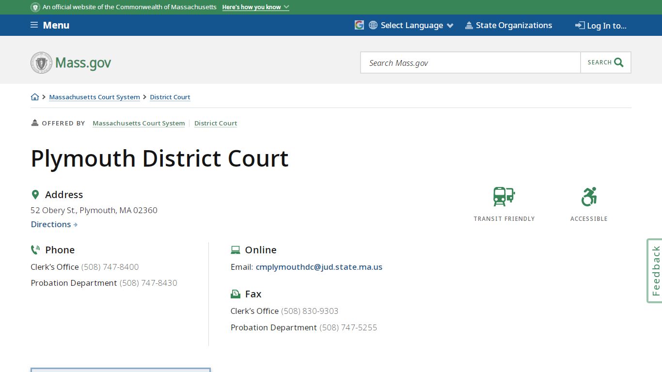Click the Online laptop icon
The image size is (662, 372).
[x=236, y=250]
